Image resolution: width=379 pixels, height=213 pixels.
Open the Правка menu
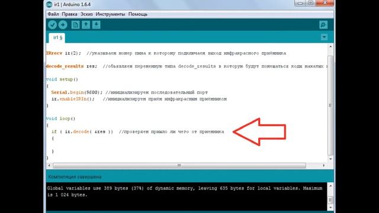pos(70,14)
